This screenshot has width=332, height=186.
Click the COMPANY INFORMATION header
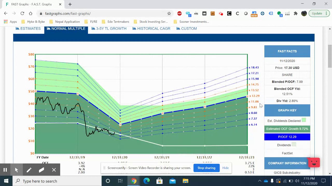[x=287, y=163]
